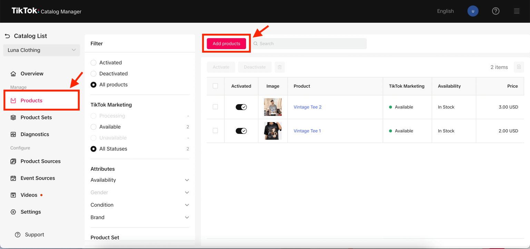Check the select-all checkbox in the table header
The height and width of the screenshot is (249, 530).
click(215, 86)
